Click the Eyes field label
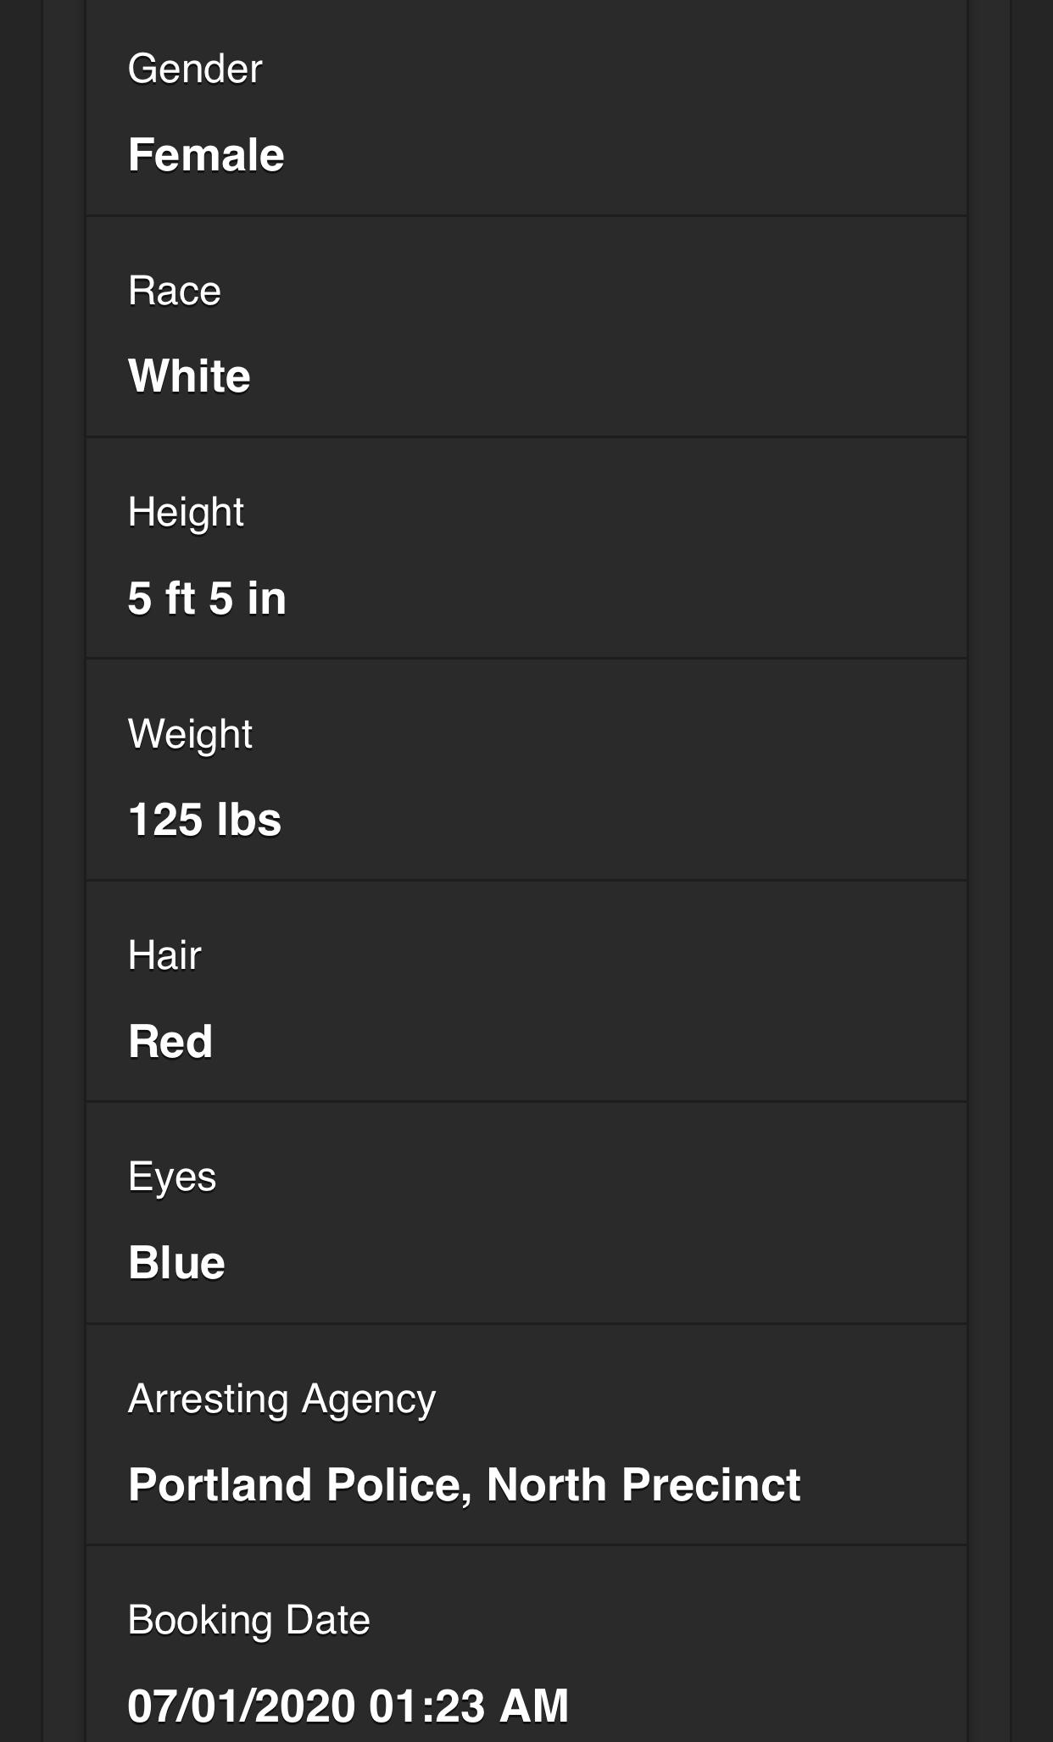This screenshot has width=1053, height=1742. (172, 1177)
